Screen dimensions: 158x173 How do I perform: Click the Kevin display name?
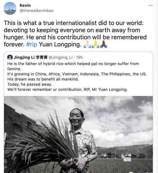25,5
